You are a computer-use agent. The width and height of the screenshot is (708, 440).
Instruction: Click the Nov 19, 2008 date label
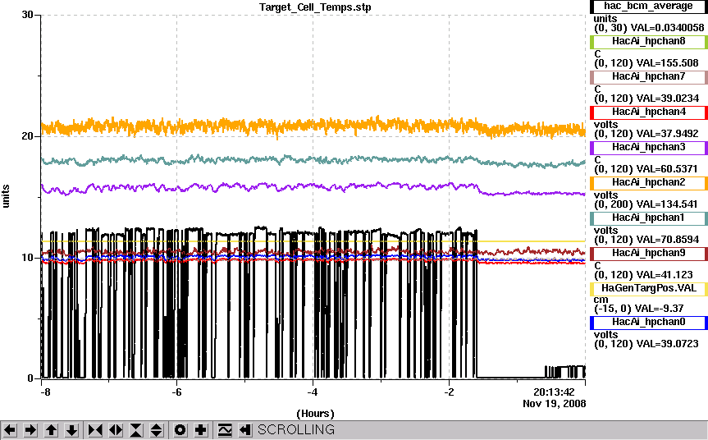555,403
